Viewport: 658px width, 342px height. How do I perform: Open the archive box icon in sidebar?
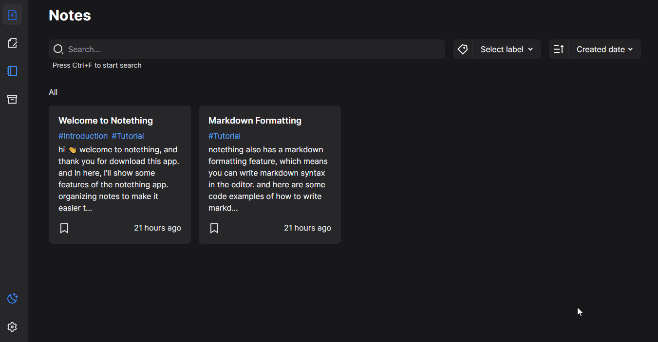click(12, 99)
